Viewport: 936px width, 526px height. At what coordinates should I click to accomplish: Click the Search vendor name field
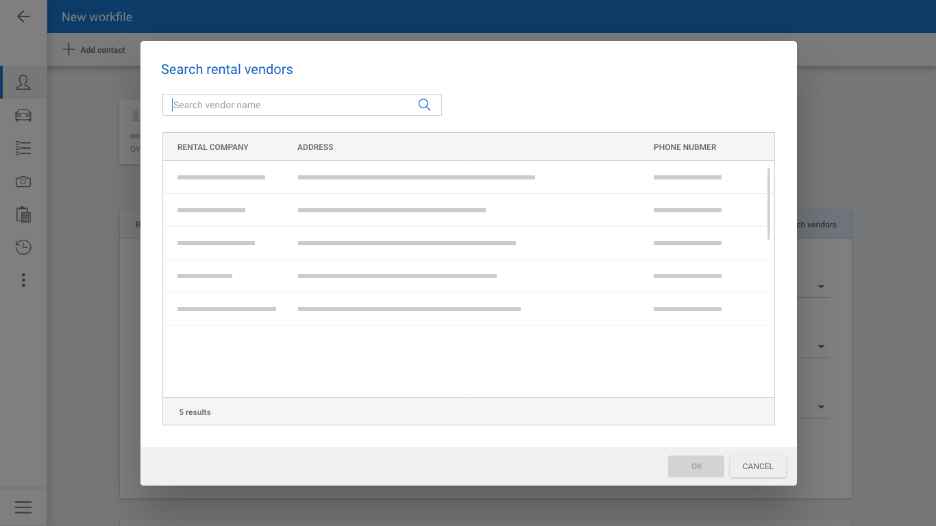(x=291, y=105)
